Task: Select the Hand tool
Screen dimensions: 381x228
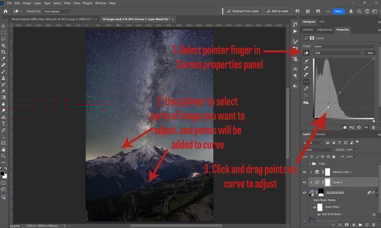Action: click(x=3, y=150)
